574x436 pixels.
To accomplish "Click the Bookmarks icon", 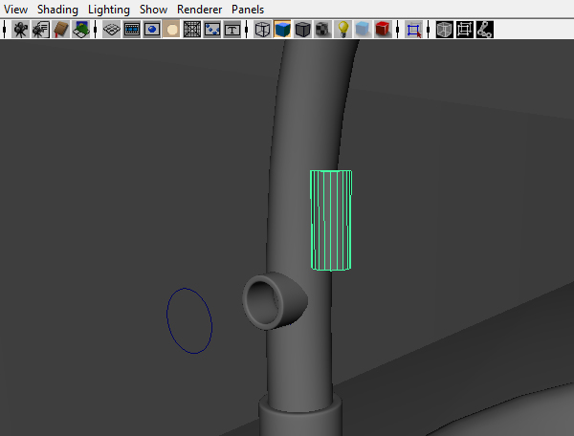I will (x=61, y=30).
